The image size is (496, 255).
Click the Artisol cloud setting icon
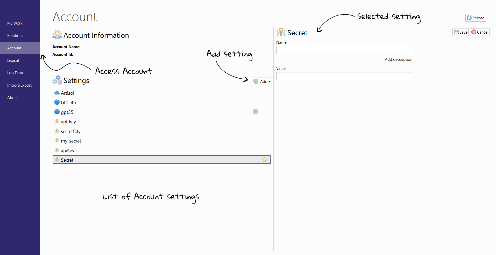click(x=57, y=93)
